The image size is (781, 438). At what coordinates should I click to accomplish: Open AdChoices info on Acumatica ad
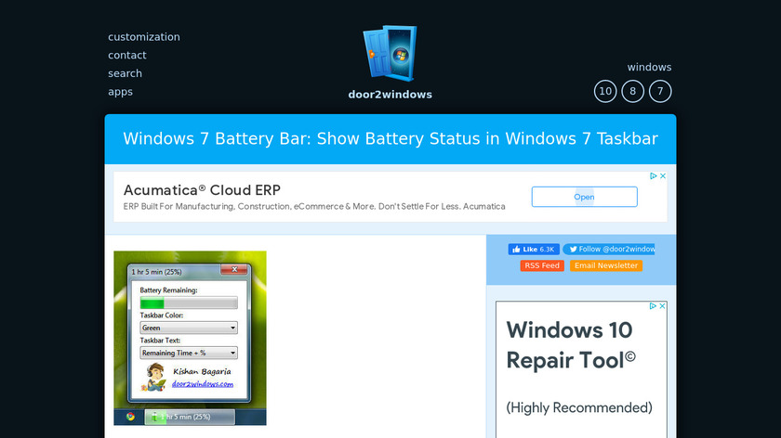[x=654, y=176]
